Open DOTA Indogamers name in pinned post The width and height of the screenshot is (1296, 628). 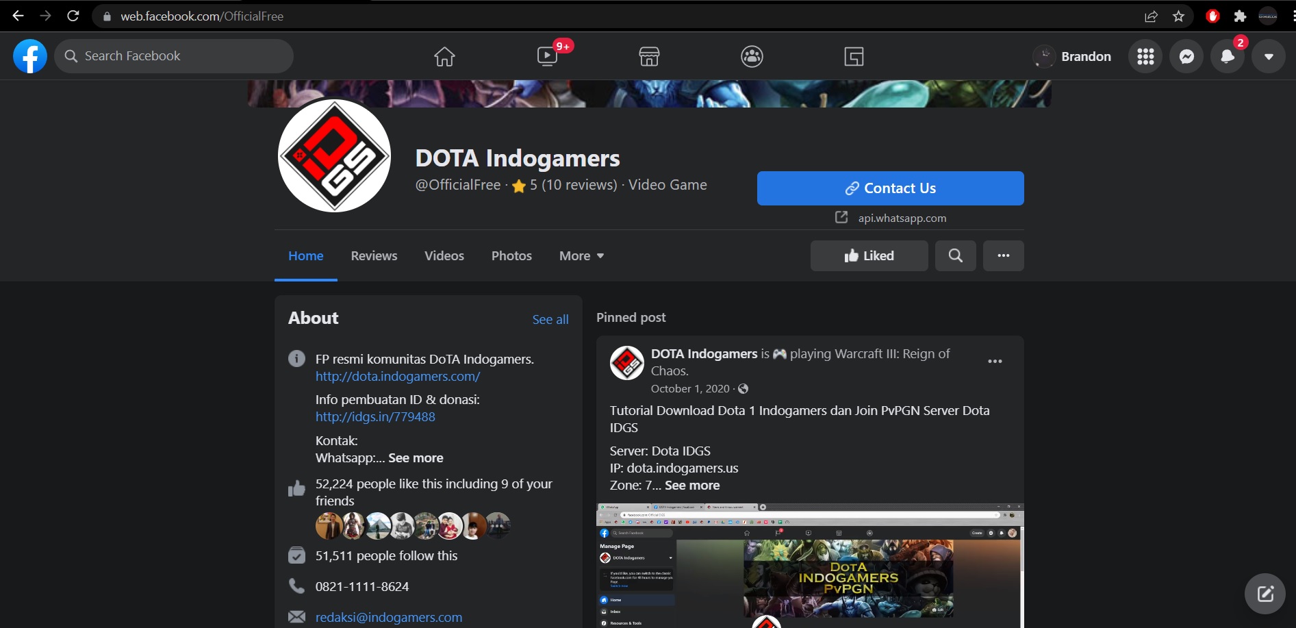click(x=704, y=353)
